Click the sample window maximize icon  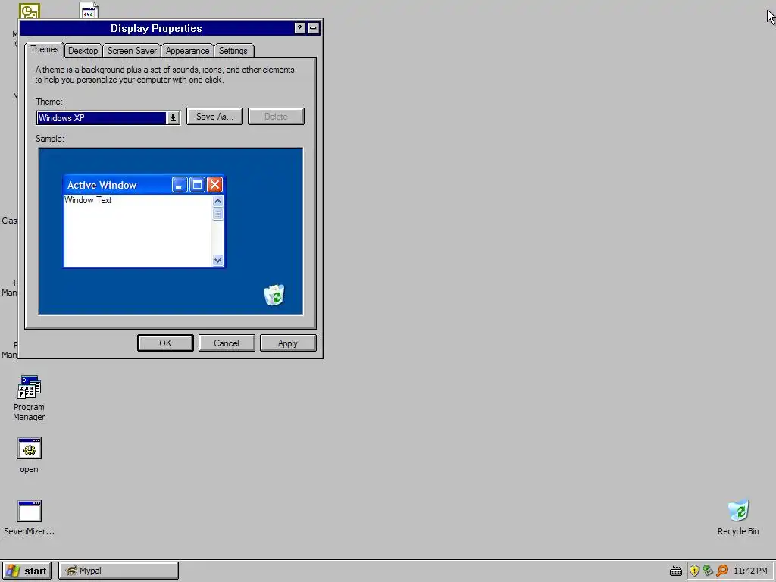click(x=197, y=185)
